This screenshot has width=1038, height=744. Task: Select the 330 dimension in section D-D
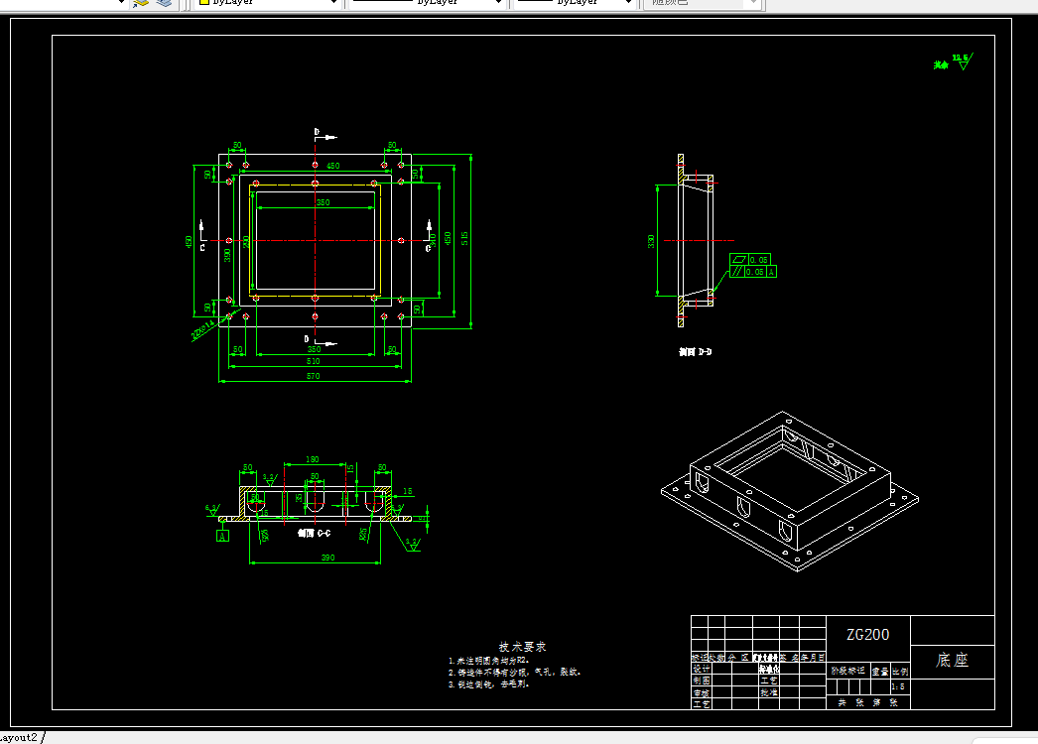click(x=651, y=242)
